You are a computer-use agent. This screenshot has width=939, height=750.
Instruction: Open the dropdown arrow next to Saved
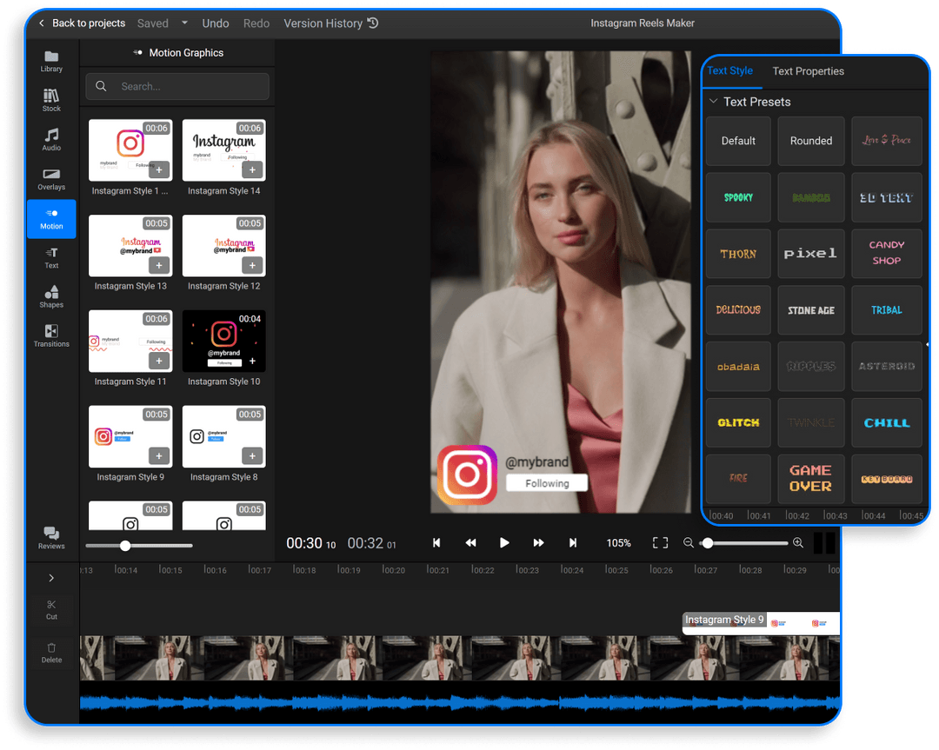pos(185,23)
